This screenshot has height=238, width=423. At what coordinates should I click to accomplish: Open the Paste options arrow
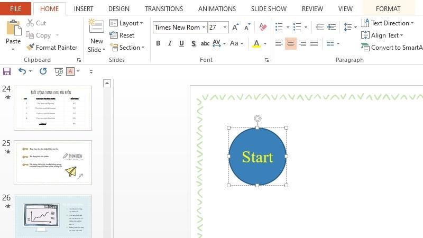tap(13, 50)
